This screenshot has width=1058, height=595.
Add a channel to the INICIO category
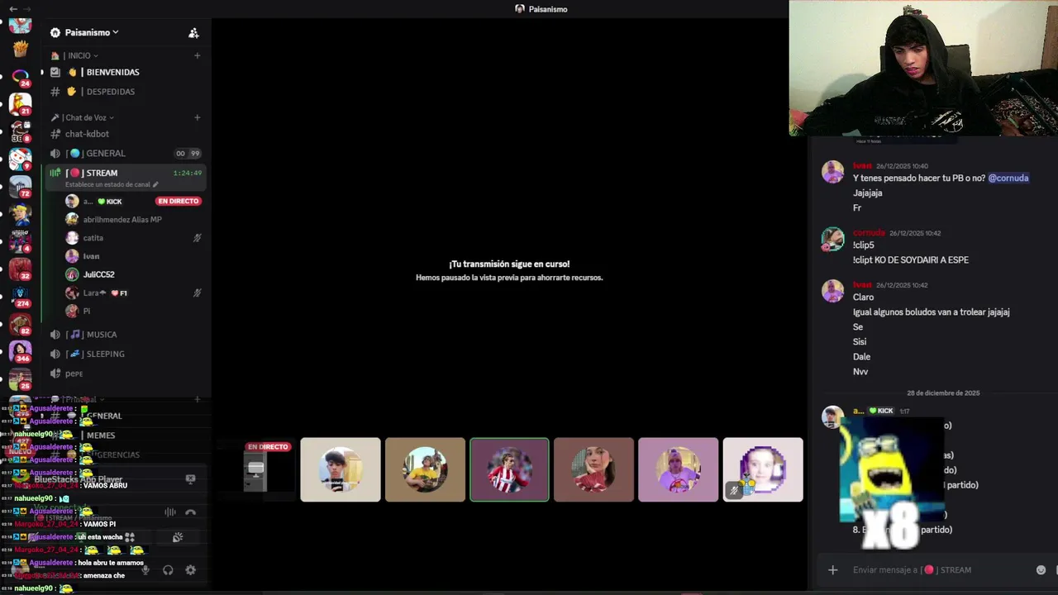click(197, 55)
